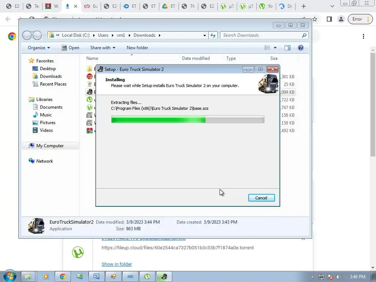This screenshot has width=376, height=282.
Task: Open a new Chrome tab
Action: pyautogui.click(x=303, y=6)
